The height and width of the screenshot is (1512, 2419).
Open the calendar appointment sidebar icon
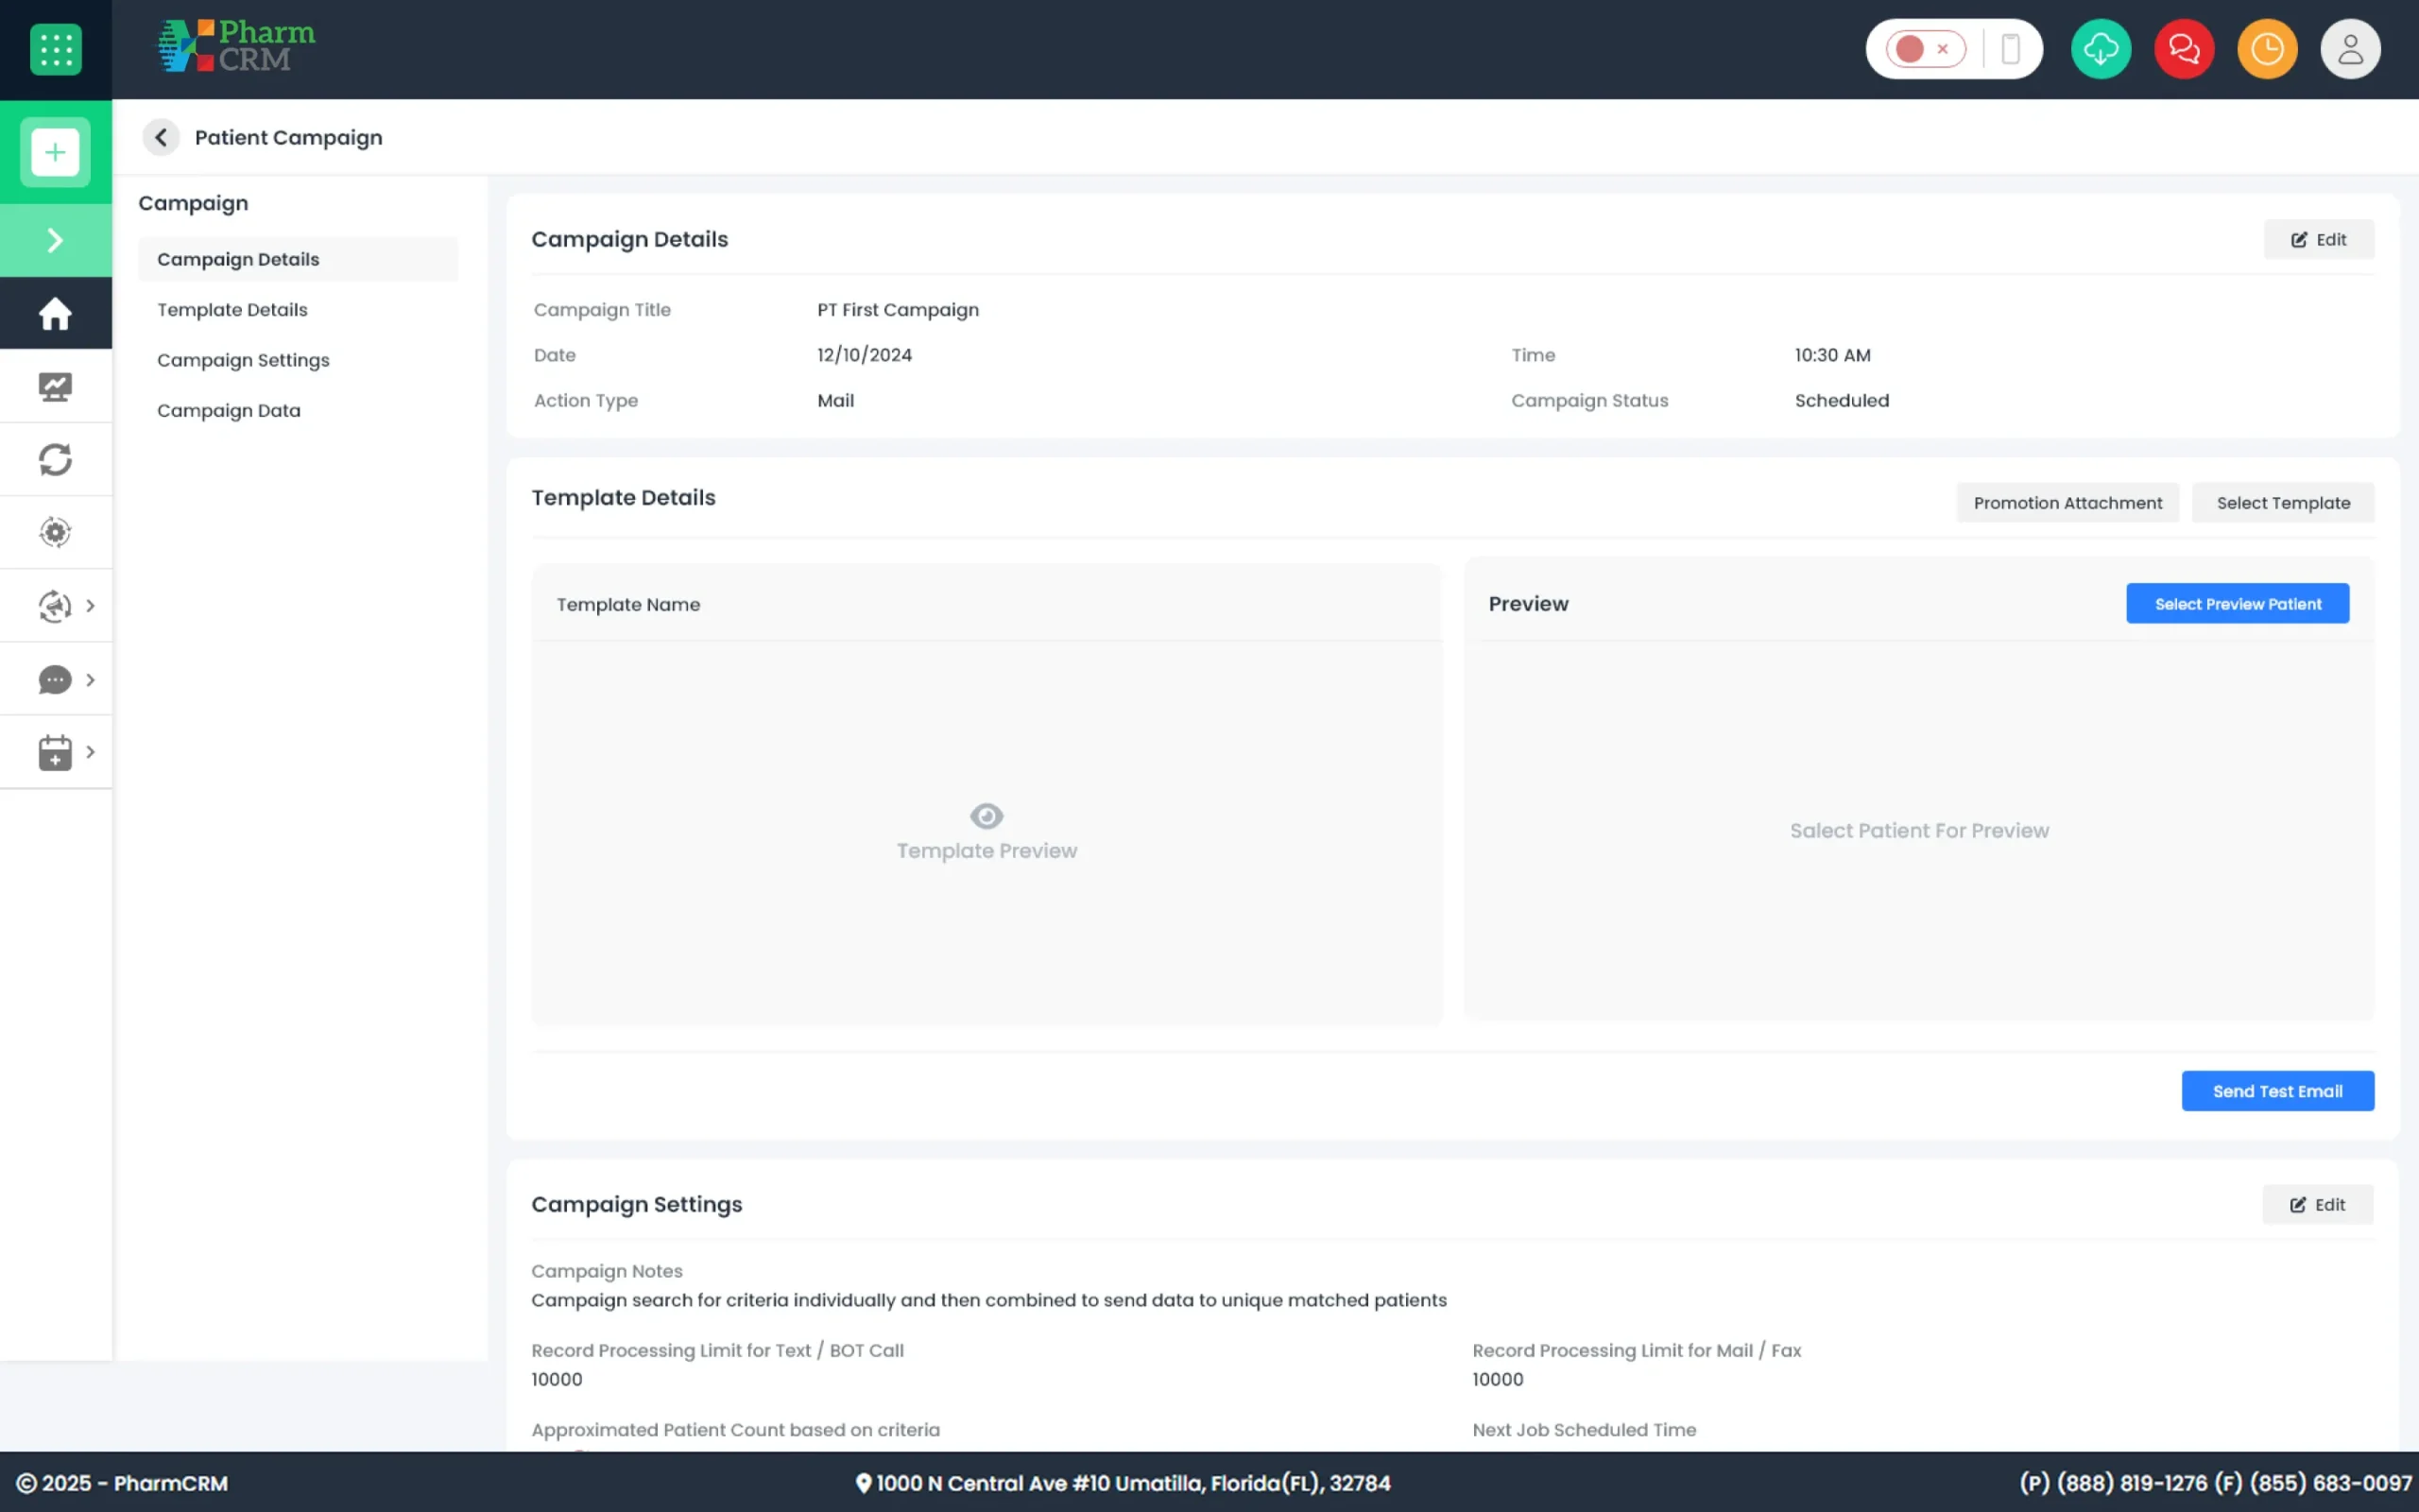[55, 752]
